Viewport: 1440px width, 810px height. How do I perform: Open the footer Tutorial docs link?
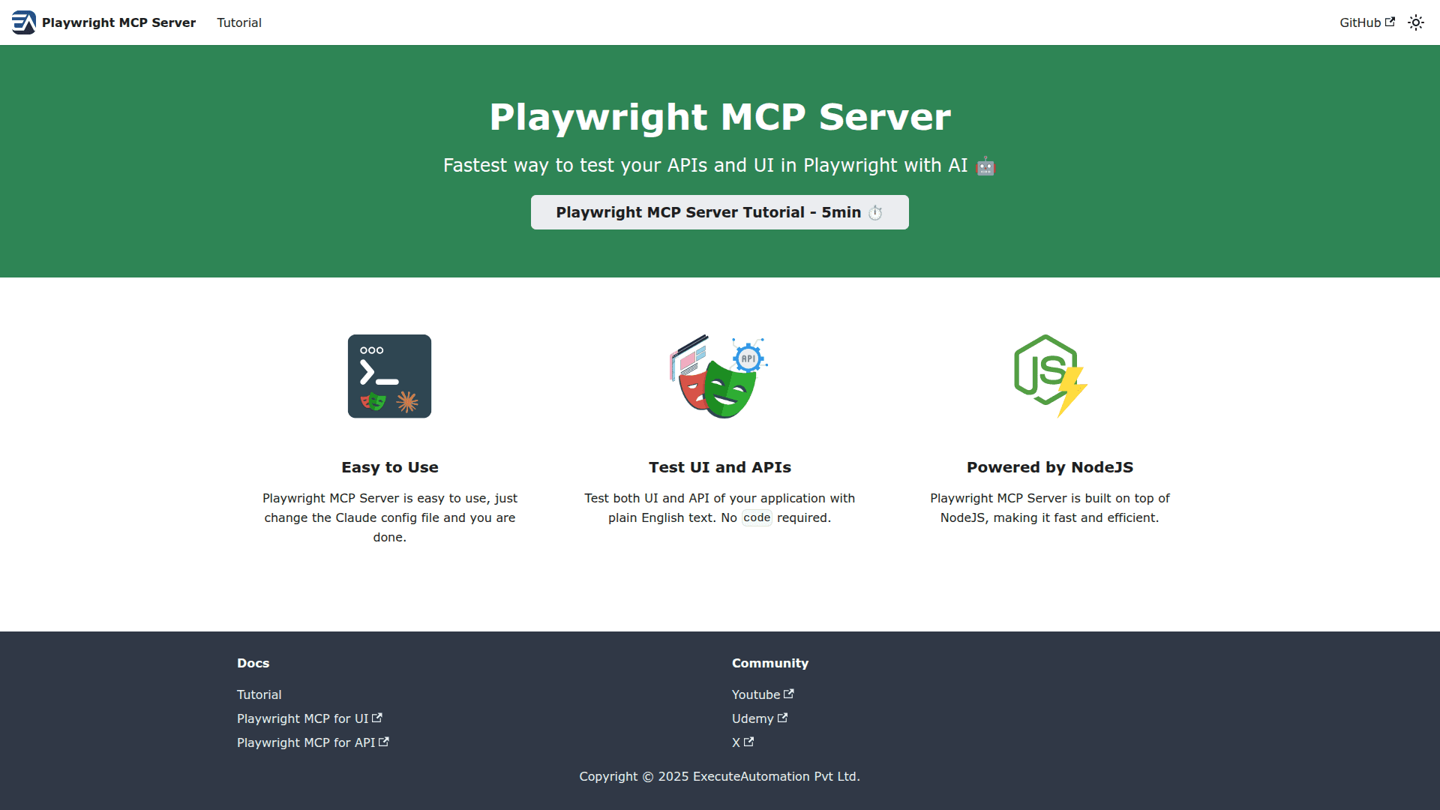click(x=259, y=694)
